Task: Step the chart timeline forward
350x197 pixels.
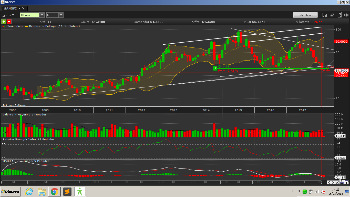Action: pos(333,182)
